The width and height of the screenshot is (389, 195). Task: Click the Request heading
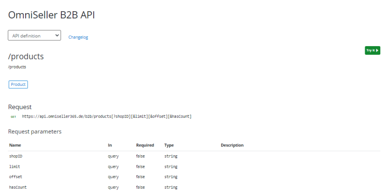(20, 107)
